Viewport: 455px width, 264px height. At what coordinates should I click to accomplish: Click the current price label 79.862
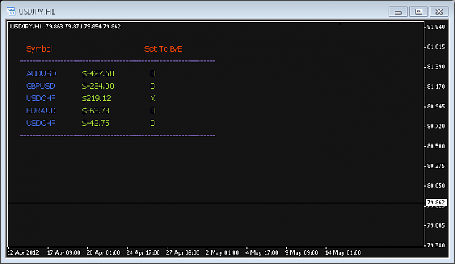(x=436, y=202)
